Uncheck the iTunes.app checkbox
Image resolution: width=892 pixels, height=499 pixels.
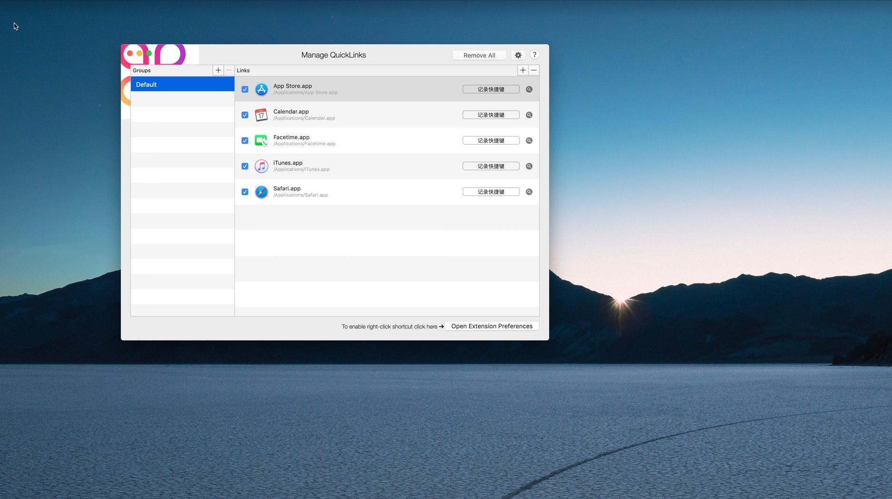[245, 166]
